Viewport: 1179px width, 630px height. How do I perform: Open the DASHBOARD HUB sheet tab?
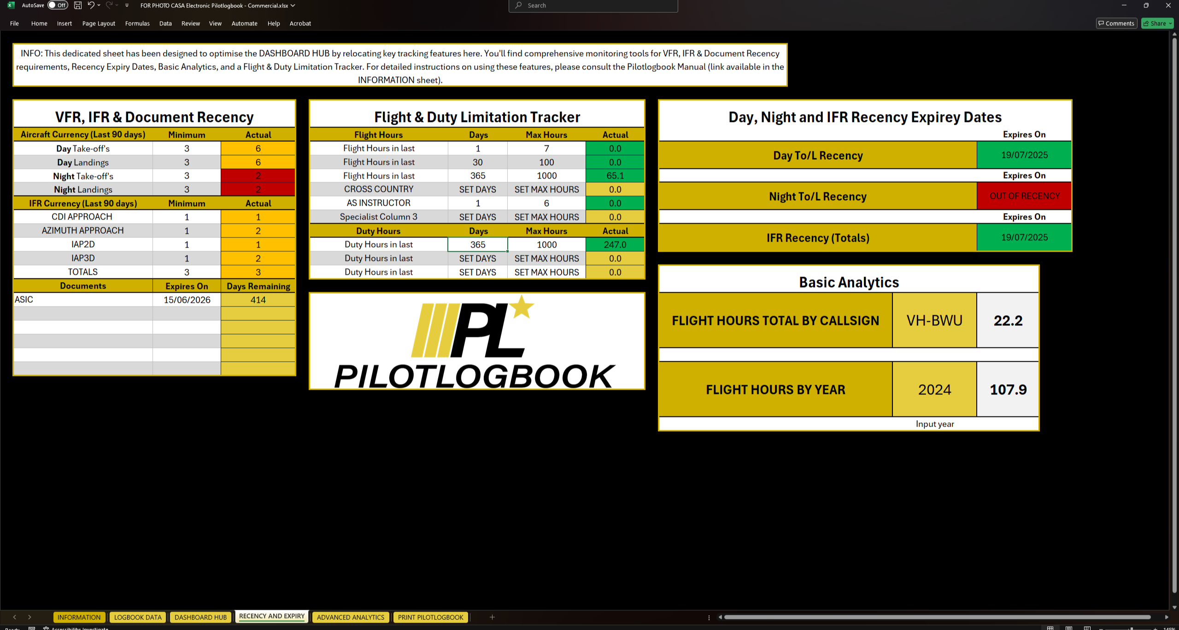(200, 617)
